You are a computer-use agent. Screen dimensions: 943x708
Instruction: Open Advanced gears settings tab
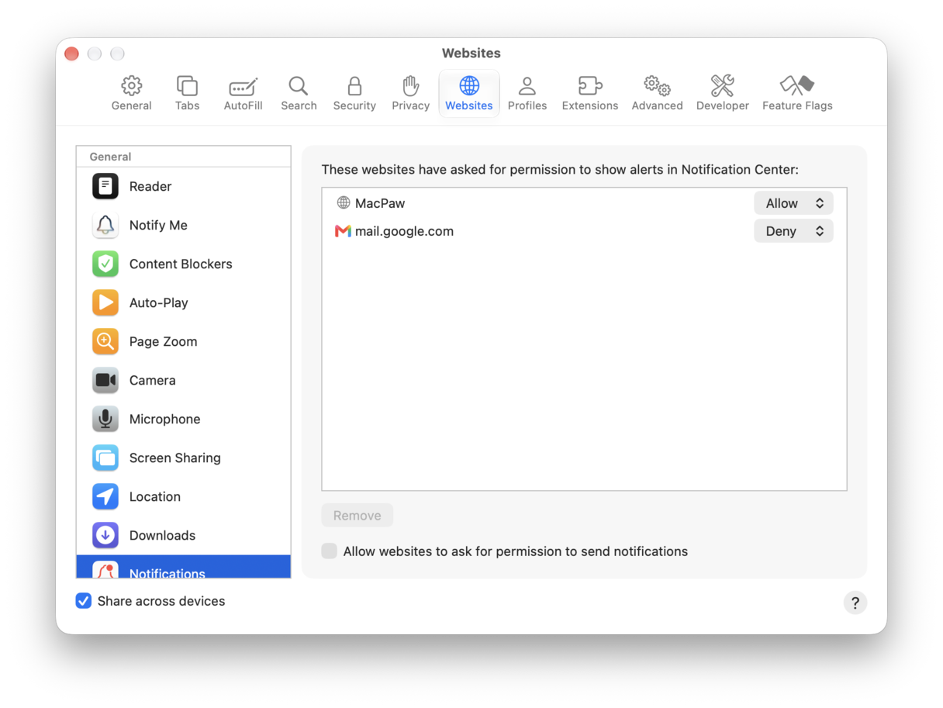(x=657, y=94)
